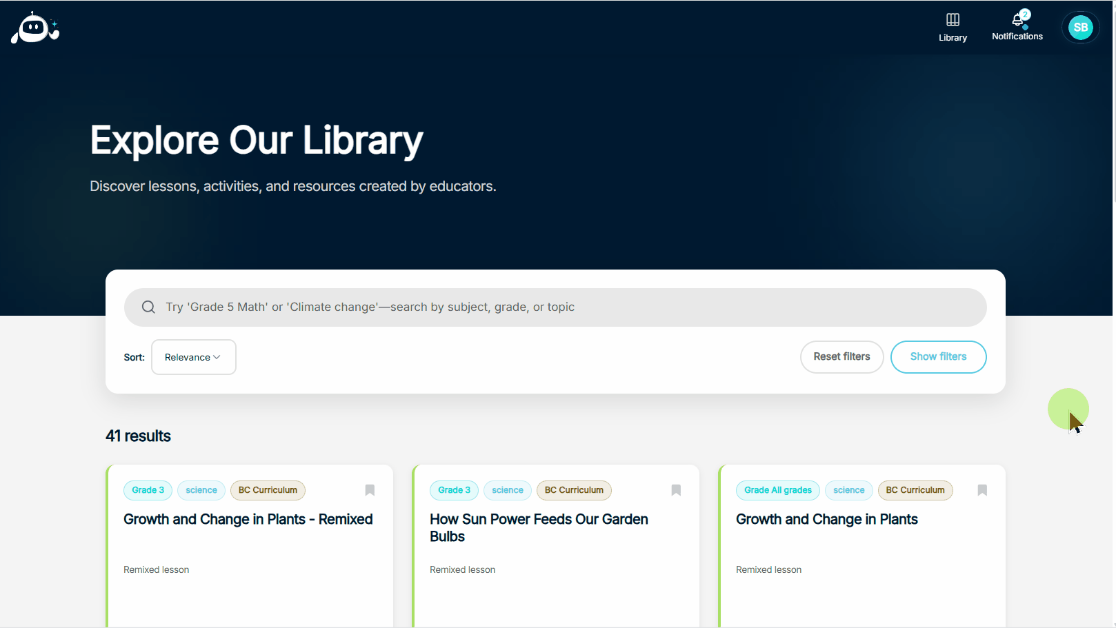Click BC Curriculum tag on third card

coord(915,490)
